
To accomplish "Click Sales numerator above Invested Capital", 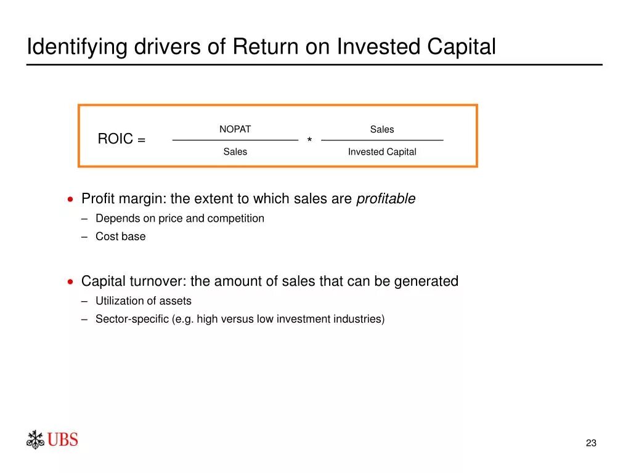I will 382,129.
